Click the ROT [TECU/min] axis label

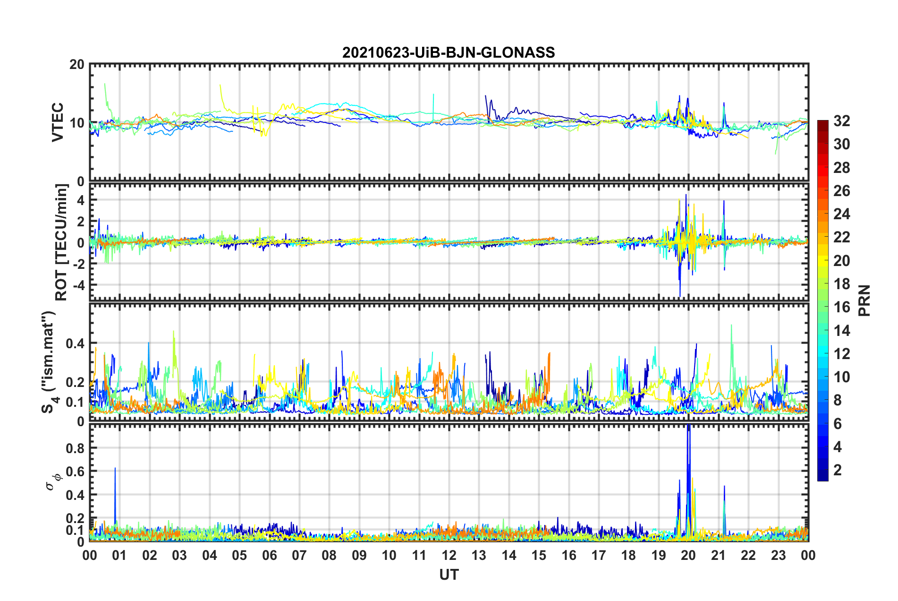(61, 242)
